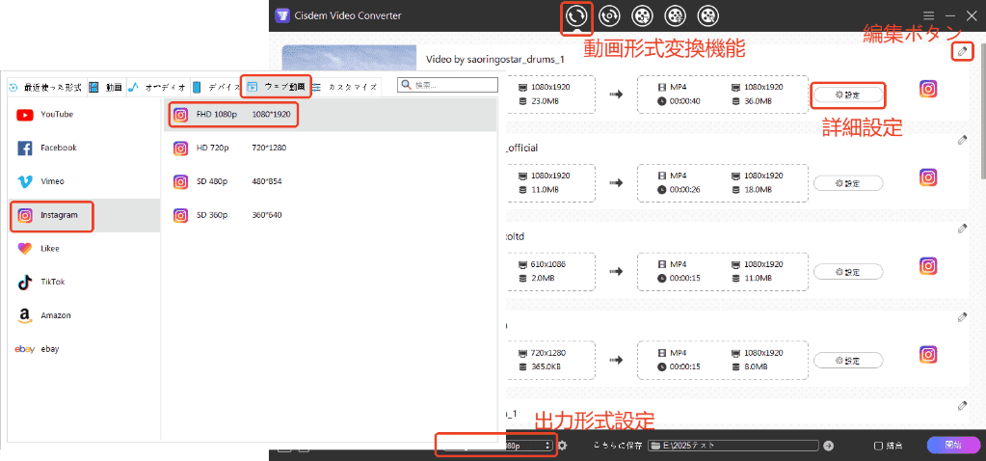
Task: Open the gear icon beside output format
Action: [562, 446]
